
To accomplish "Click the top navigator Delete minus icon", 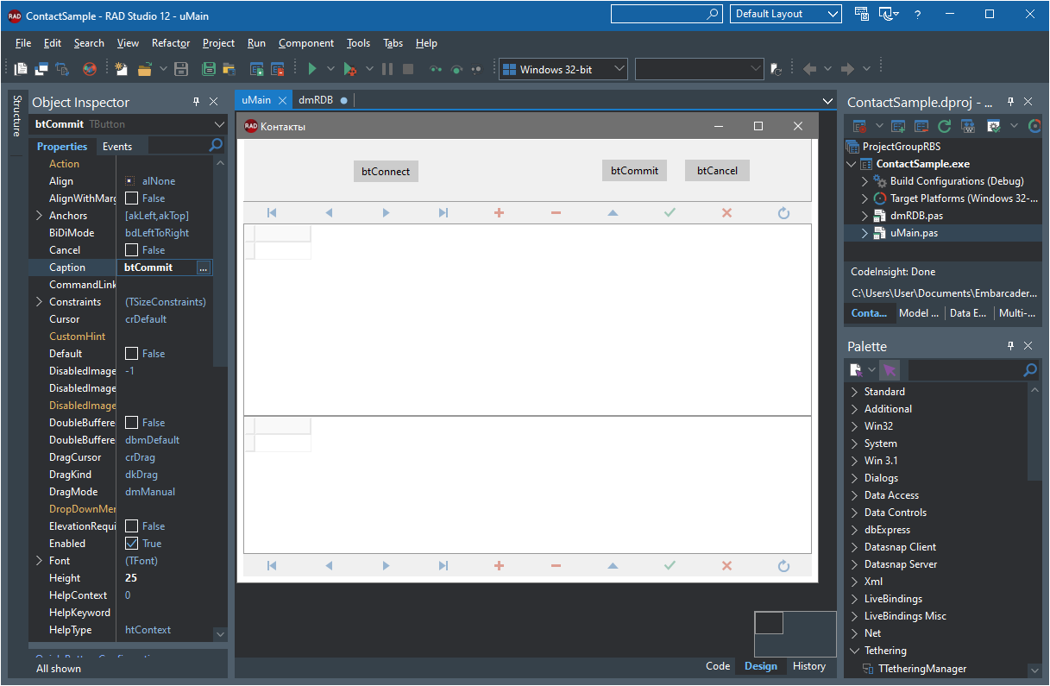I will coord(556,212).
